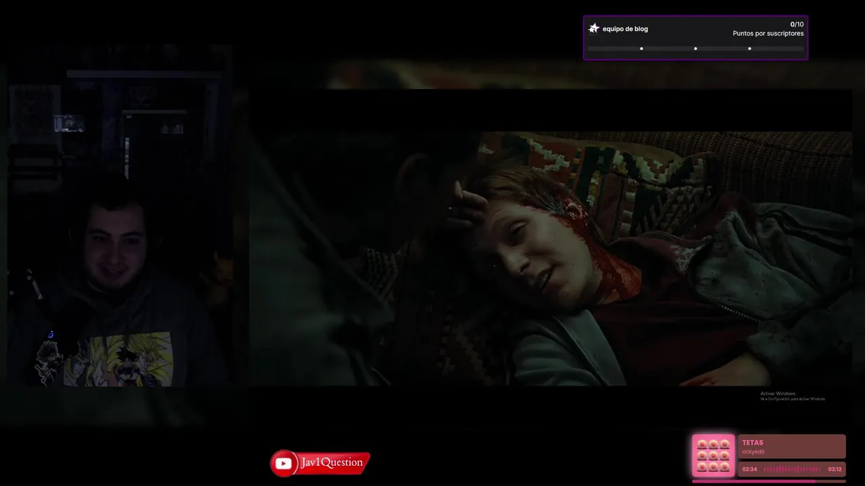Click the streamer webcam feed

(x=120, y=216)
